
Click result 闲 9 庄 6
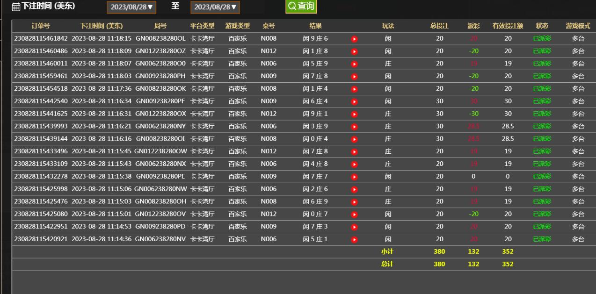coord(316,38)
